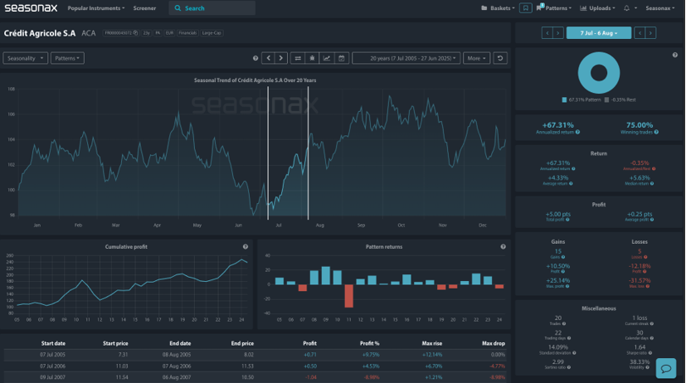
Task: Expand the Patterns dropdown below the title
Action: click(x=67, y=58)
